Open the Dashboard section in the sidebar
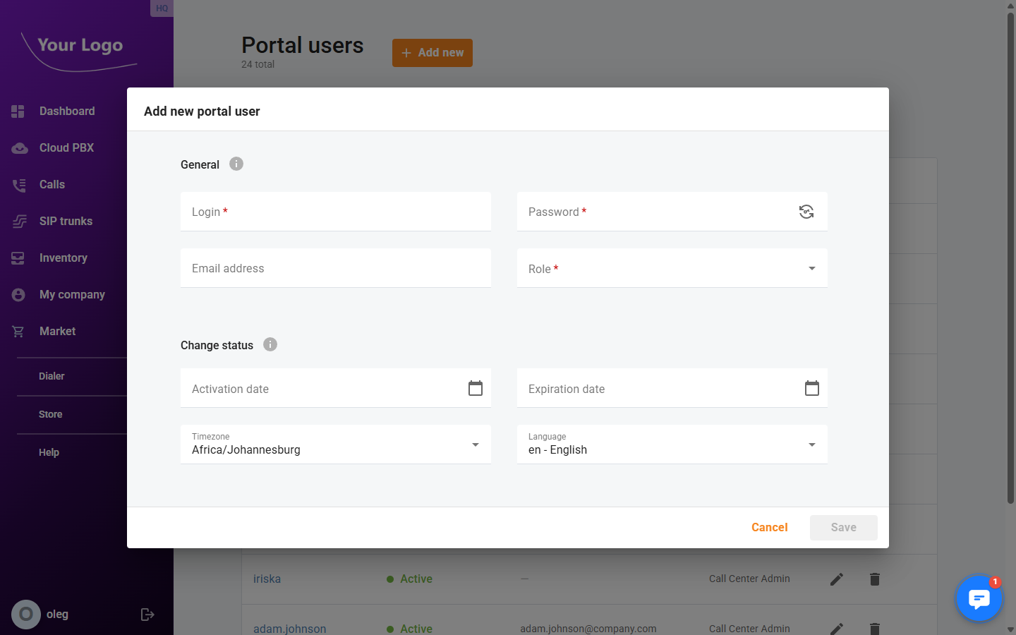 coord(67,111)
